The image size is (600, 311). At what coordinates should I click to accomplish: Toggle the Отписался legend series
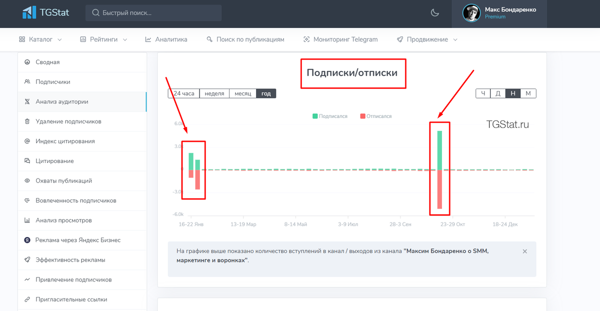tap(376, 116)
